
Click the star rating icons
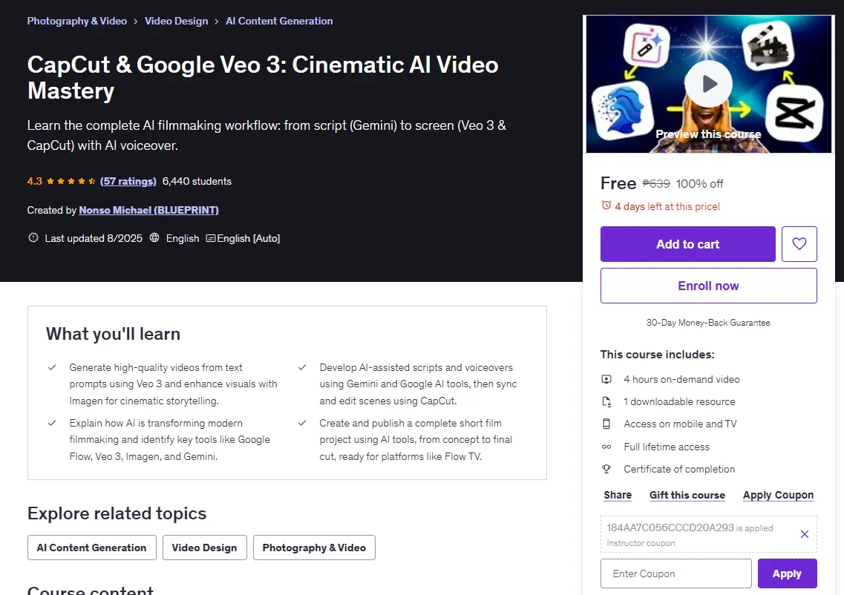(x=71, y=181)
